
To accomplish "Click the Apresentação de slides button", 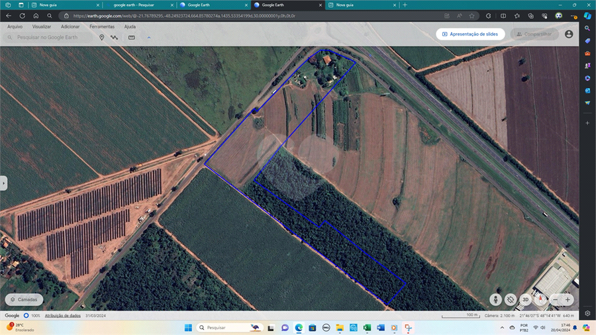I will (x=470, y=34).
